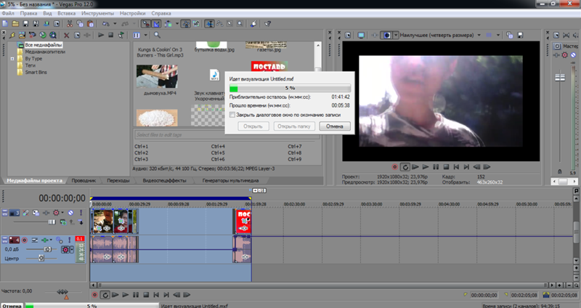Click the Record button under video preview
Screen dimensions: 581x308
395,167
